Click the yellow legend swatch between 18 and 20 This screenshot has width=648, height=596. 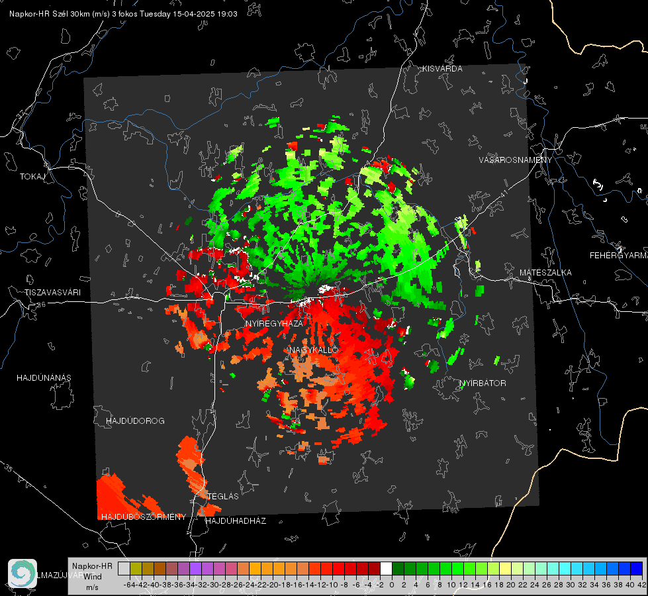[505, 568]
